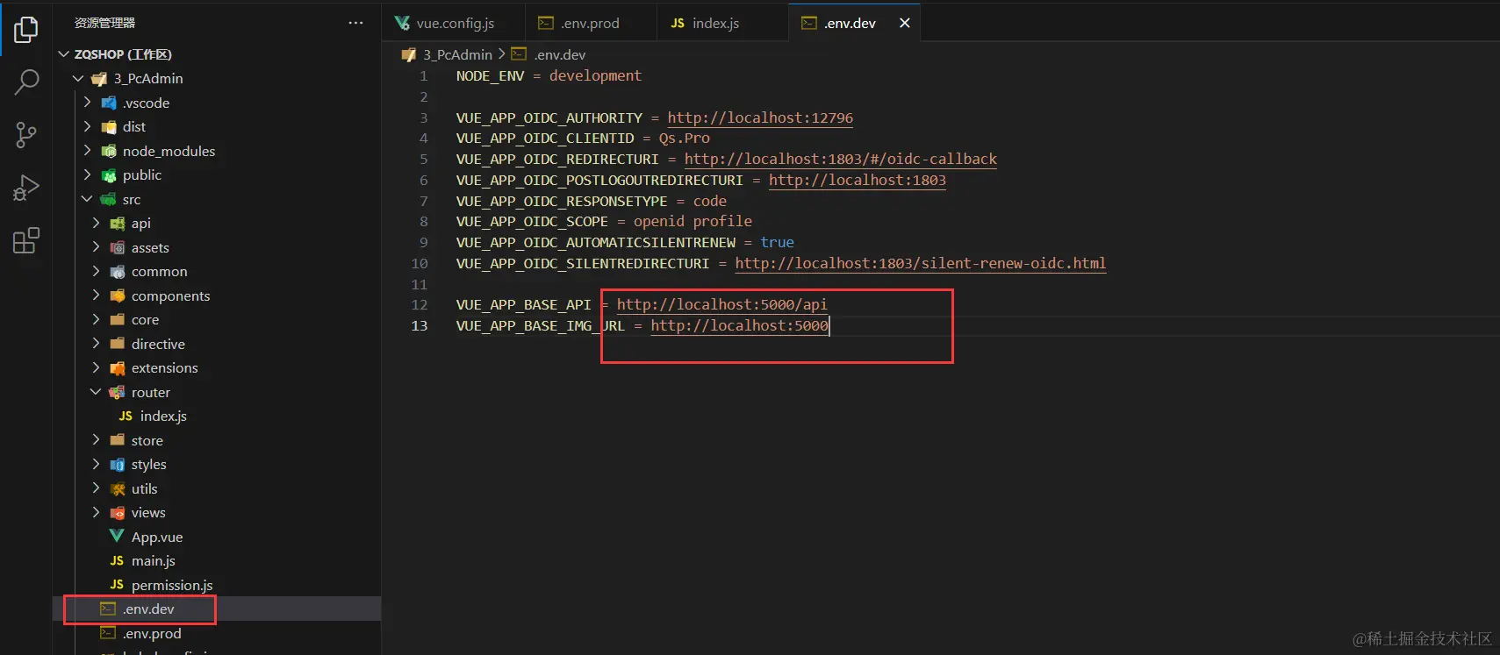Open the oidc-callback redirect URI link
Image resolution: width=1500 pixels, height=655 pixels.
click(x=841, y=159)
